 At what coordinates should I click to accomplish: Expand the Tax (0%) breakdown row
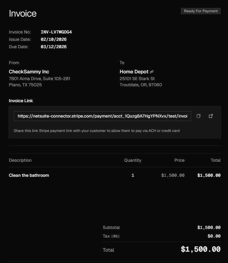[x=111, y=236]
